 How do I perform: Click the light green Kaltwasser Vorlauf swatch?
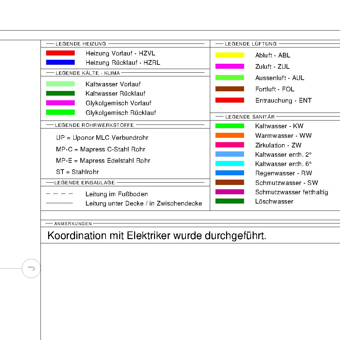(60, 84)
